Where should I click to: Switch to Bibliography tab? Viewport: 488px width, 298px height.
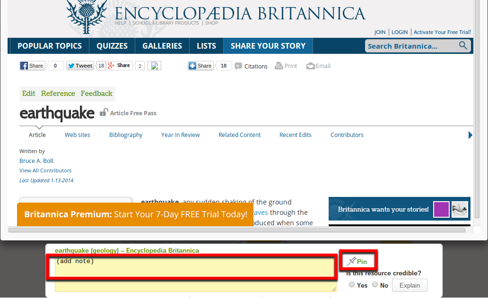(126, 135)
